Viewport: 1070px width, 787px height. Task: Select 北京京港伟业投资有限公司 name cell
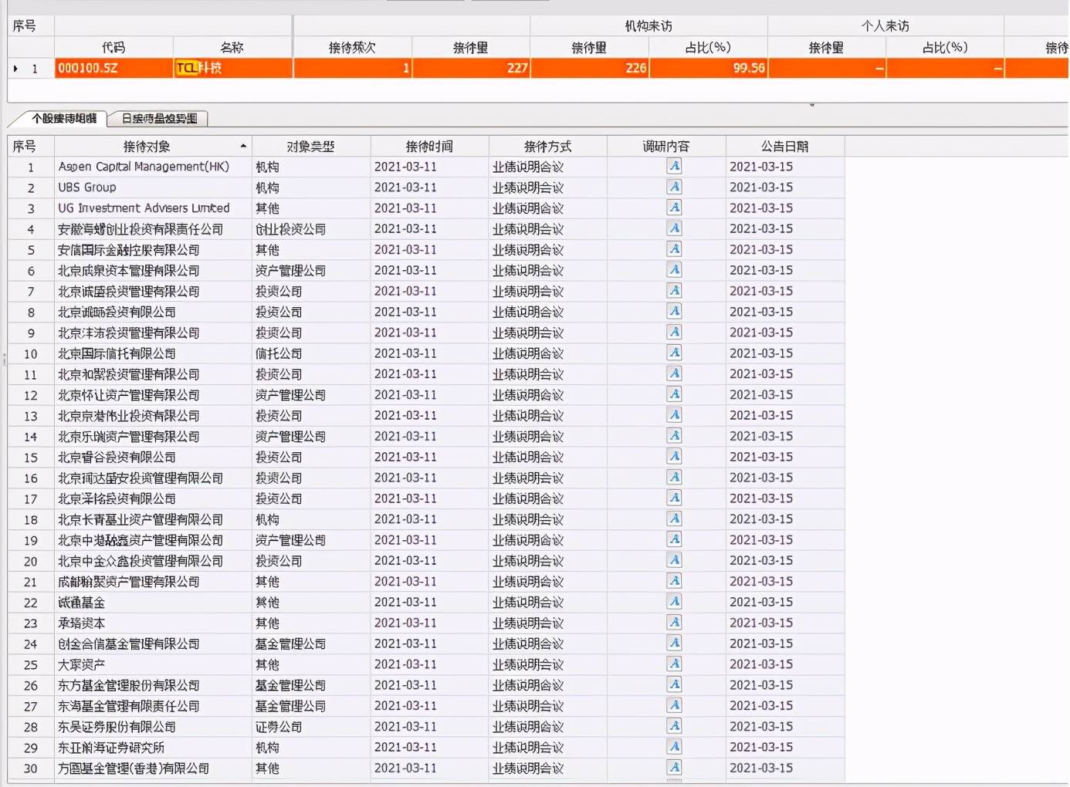click(x=153, y=415)
